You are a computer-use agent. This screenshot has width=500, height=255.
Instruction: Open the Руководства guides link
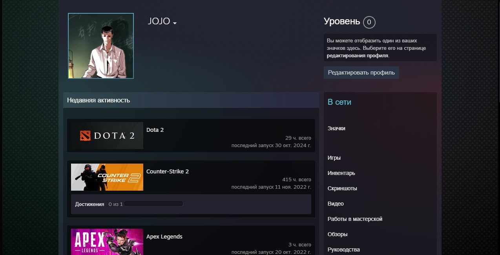[x=344, y=250]
